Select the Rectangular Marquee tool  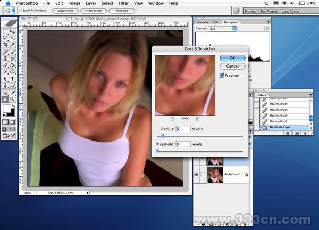click(x=5, y=32)
